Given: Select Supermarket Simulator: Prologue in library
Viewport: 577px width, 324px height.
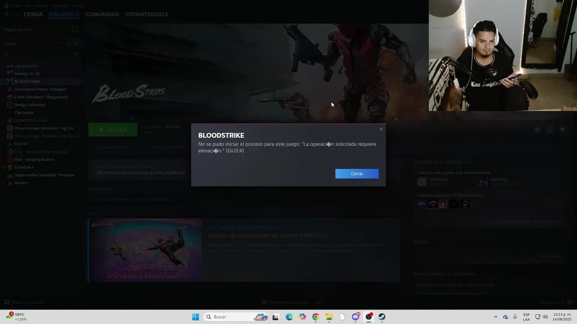Looking at the screenshot, I should 44,175.
